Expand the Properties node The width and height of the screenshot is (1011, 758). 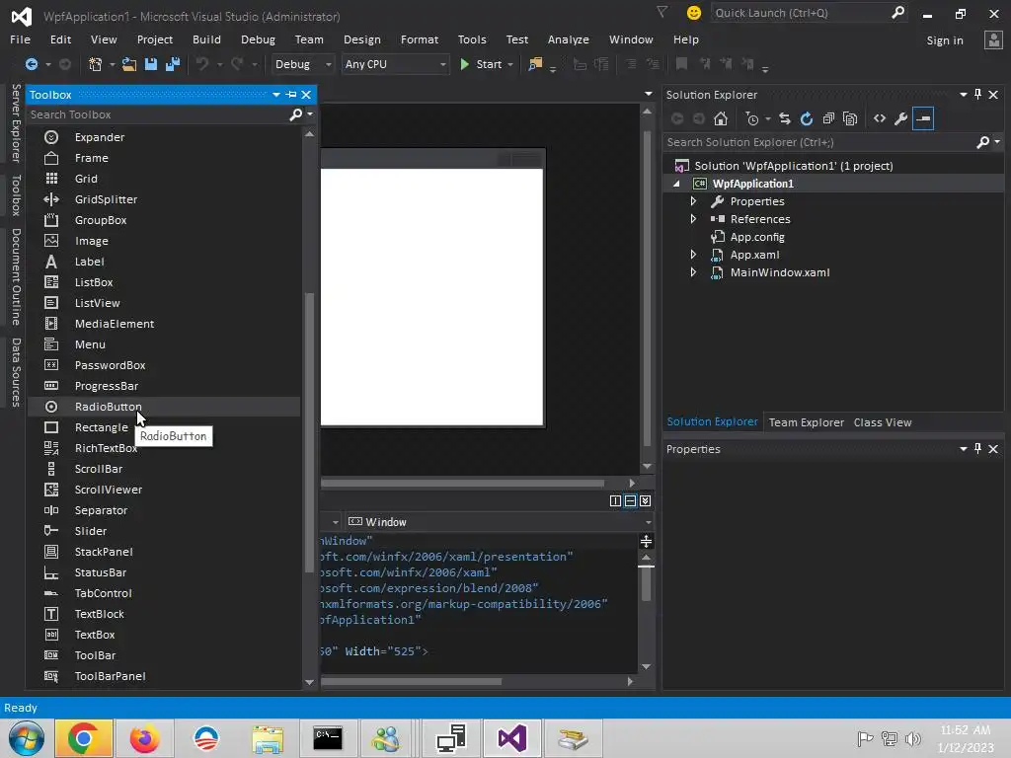point(693,201)
